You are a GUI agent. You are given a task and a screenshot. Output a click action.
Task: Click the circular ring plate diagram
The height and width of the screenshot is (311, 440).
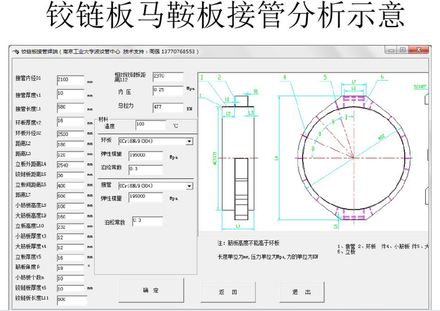coord(352,157)
